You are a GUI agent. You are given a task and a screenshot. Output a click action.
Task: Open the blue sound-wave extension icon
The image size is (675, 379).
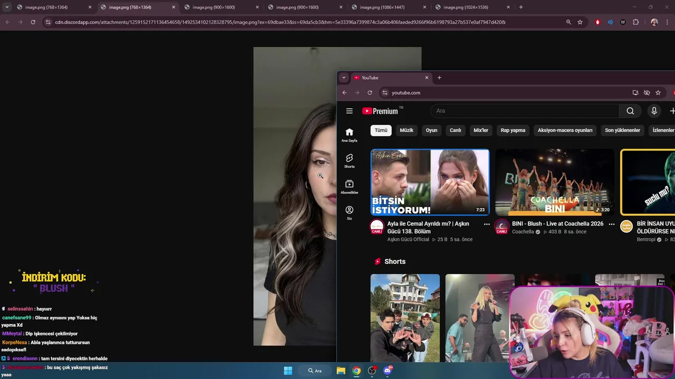click(610, 22)
